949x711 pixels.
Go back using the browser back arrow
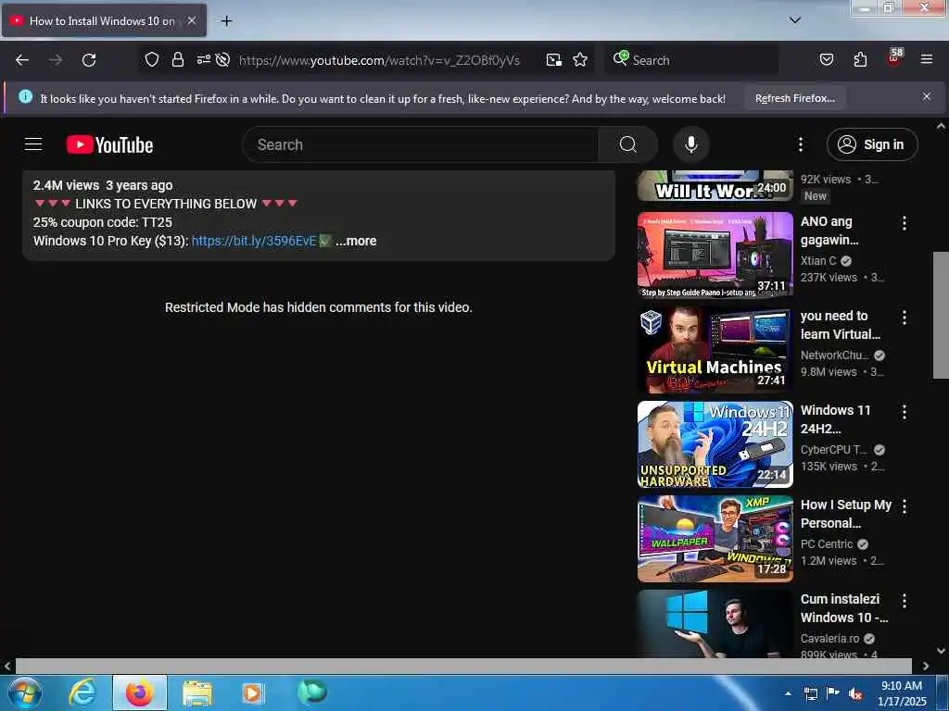point(22,60)
